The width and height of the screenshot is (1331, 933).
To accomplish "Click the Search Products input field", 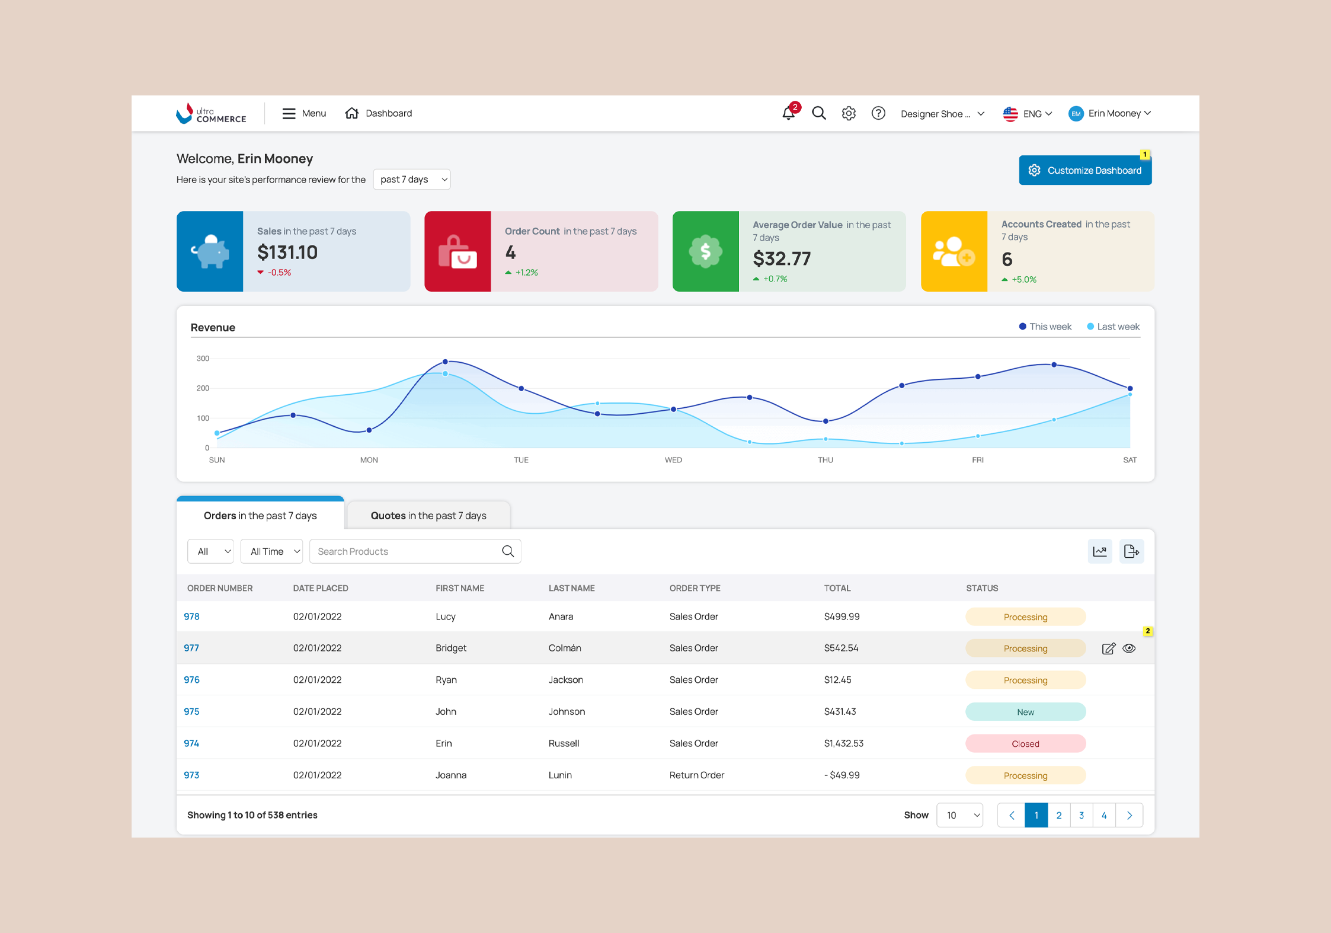I will pos(415,551).
